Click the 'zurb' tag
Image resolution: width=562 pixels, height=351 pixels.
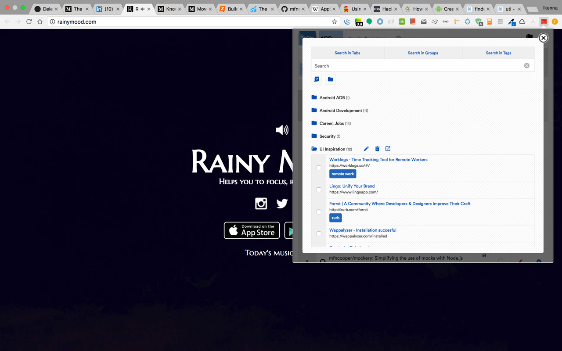point(335,218)
